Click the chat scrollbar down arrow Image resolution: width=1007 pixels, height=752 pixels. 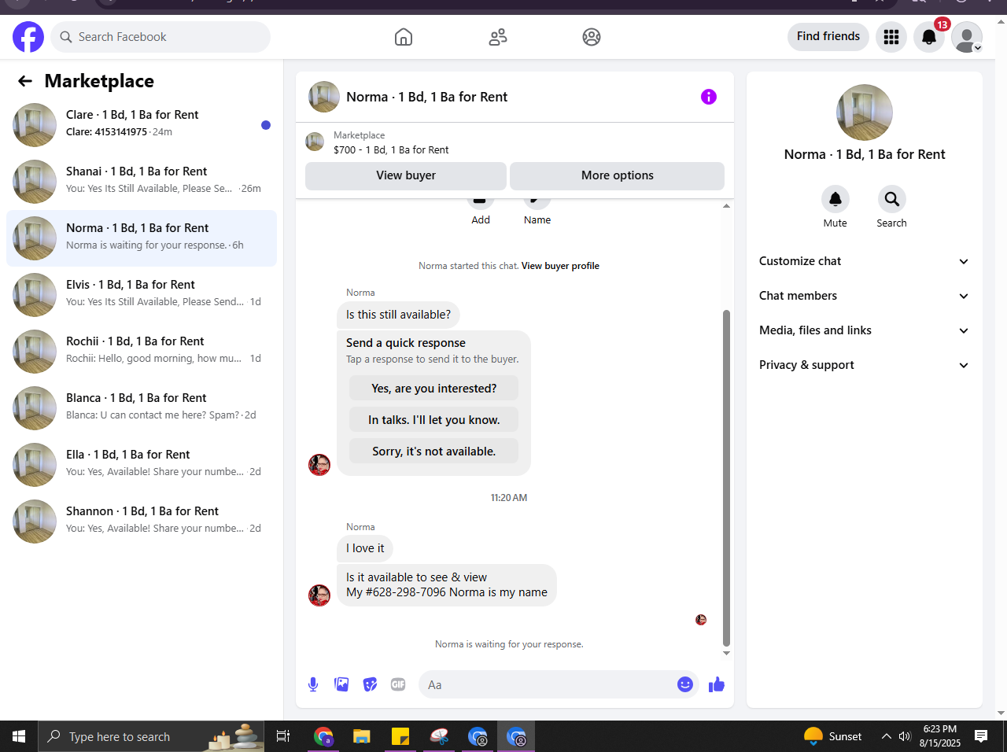726,653
